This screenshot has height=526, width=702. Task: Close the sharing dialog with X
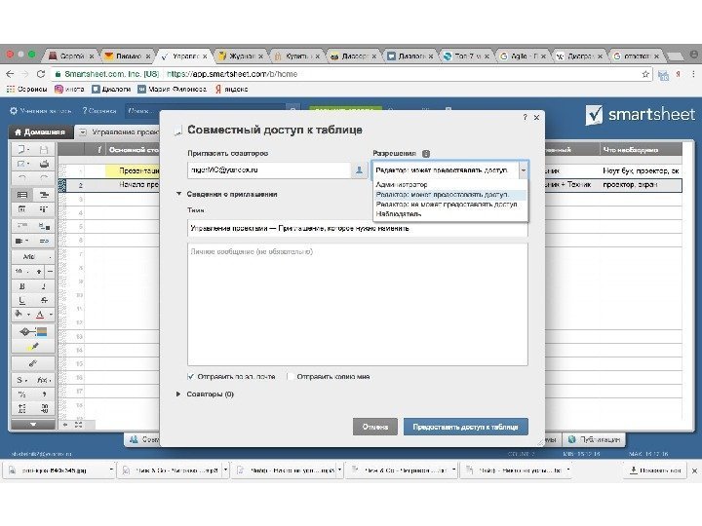point(536,118)
